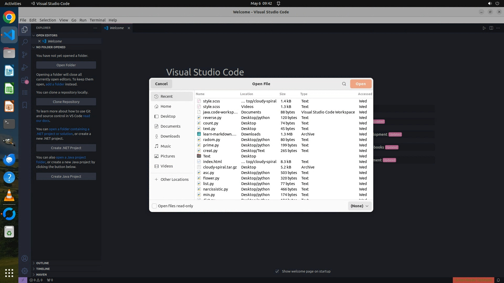Screen dimensions: 504x283
Task: Toggle Show welcome page on startup
Action: click(x=277, y=271)
